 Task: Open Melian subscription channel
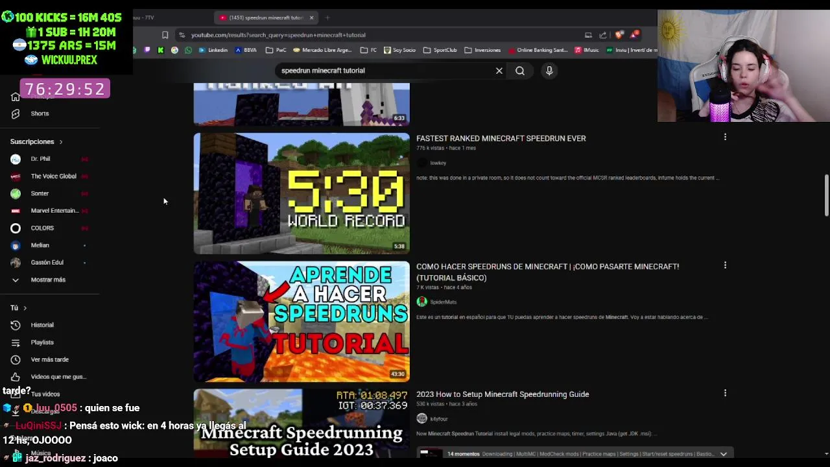pyautogui.click(x=40, y=245)
